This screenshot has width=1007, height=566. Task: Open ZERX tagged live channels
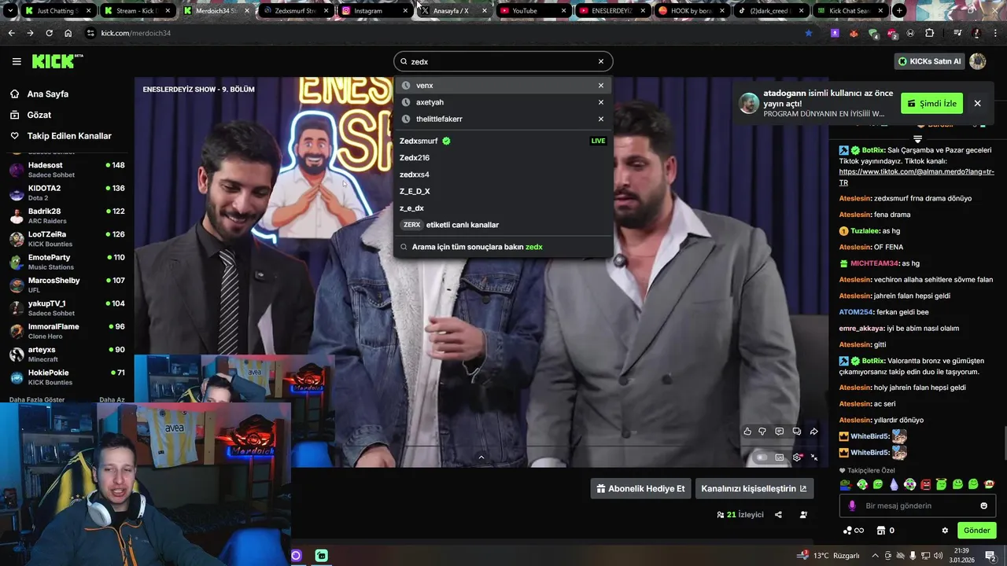pos(503,225)
